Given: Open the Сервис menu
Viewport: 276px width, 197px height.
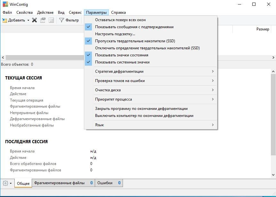Looking at the screenshot, I should coord(75,12).
